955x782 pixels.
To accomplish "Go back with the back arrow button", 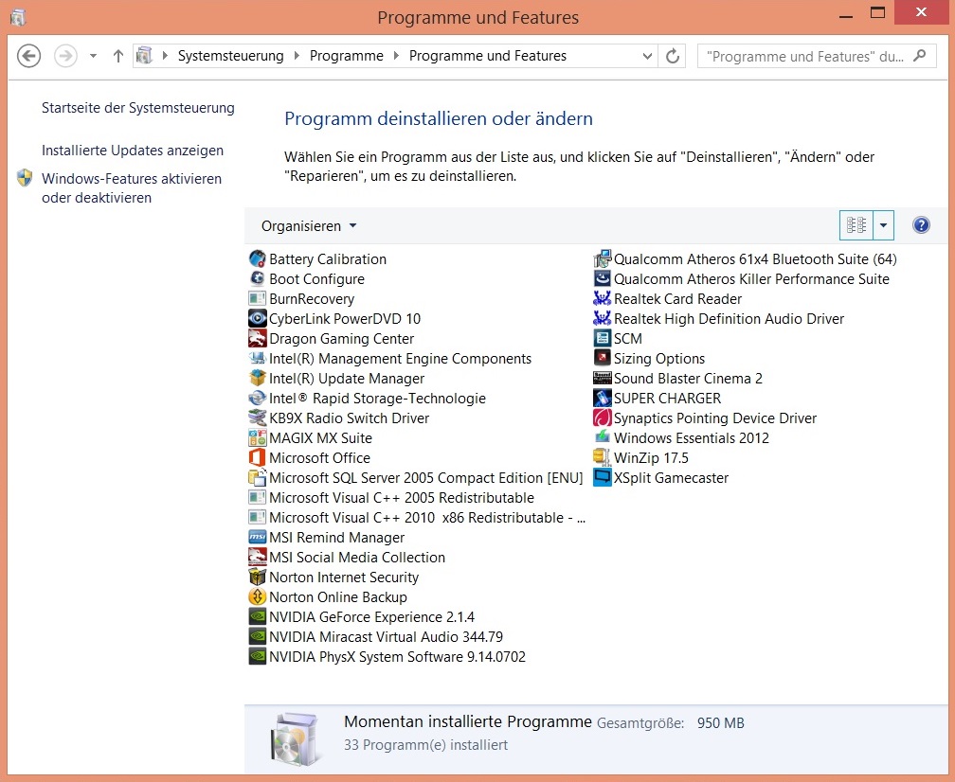I will point(28,56).
